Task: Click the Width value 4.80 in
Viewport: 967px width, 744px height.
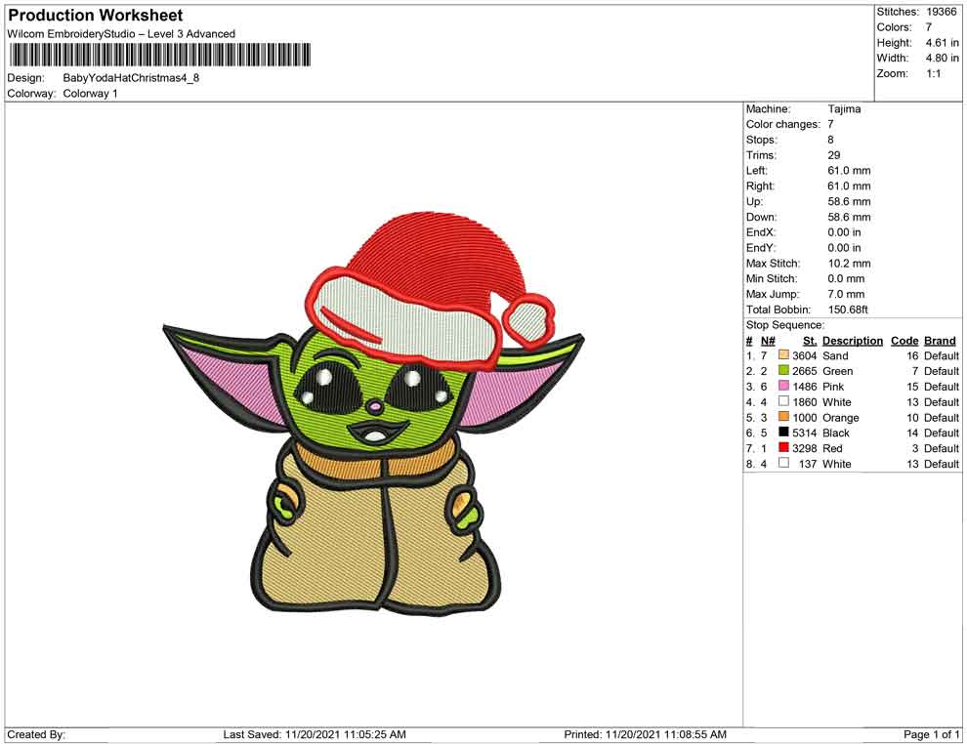Action: click(x=942, y=58)
